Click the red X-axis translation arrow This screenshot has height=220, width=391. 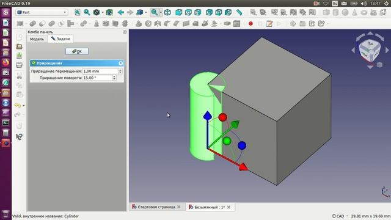pos(243,167)
